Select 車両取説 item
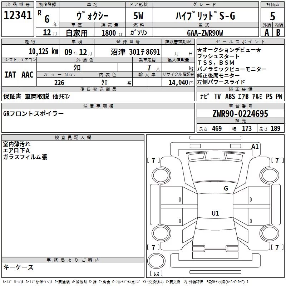286x286 pixels. [37, 96]
